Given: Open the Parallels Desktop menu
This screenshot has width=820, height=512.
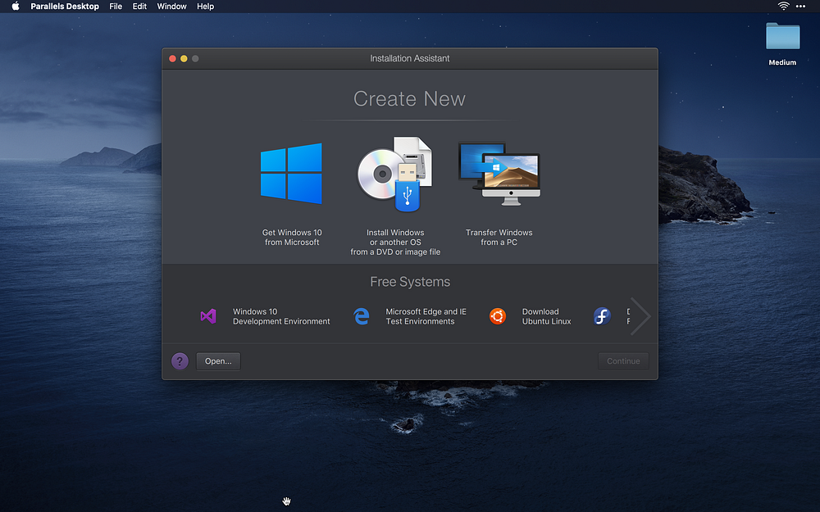Looking at the screenshot, I should [x=65, y=7].
